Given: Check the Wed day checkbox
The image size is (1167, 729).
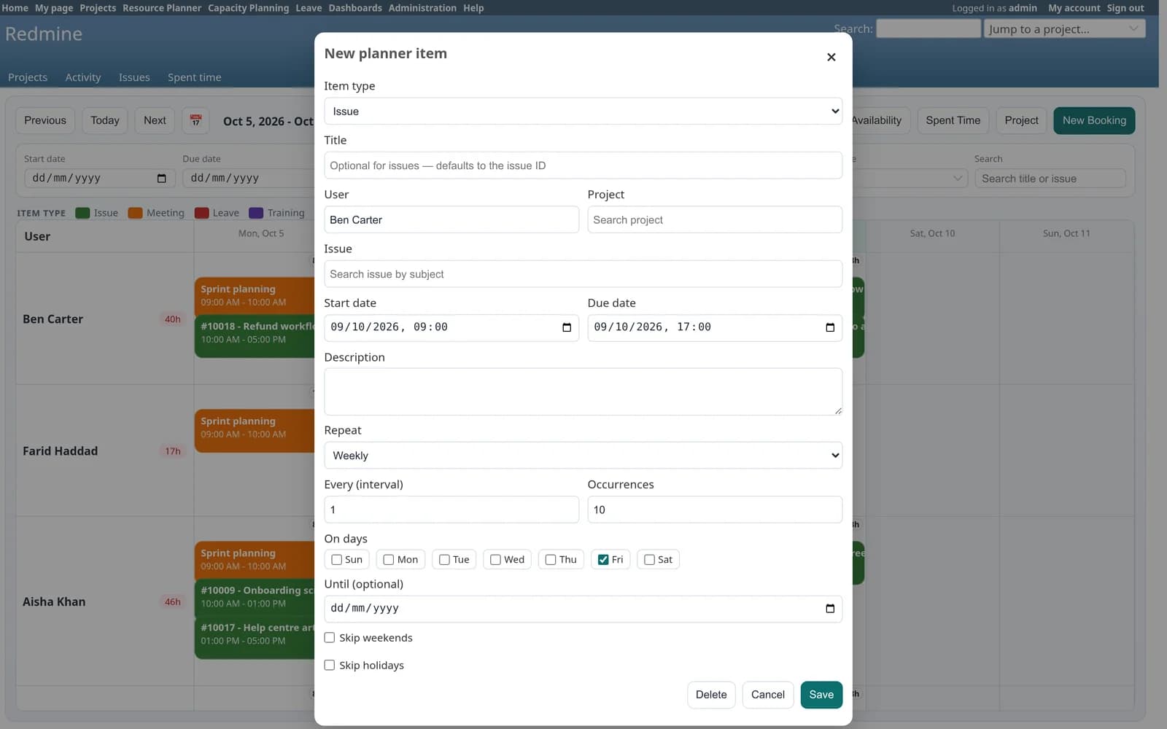Looking at the screenshot, I should point(495,560).
